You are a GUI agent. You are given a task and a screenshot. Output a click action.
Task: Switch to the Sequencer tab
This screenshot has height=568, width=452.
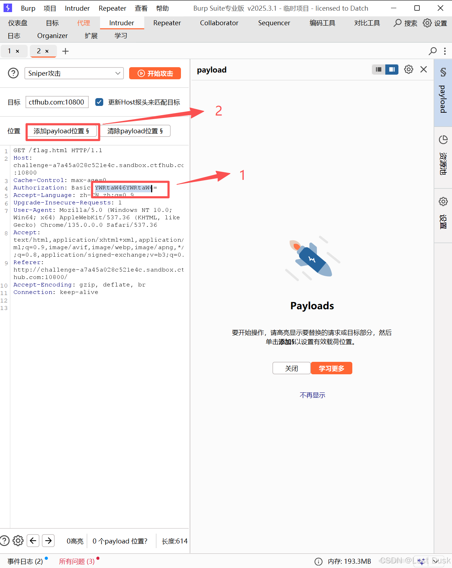tap(274, 23)
